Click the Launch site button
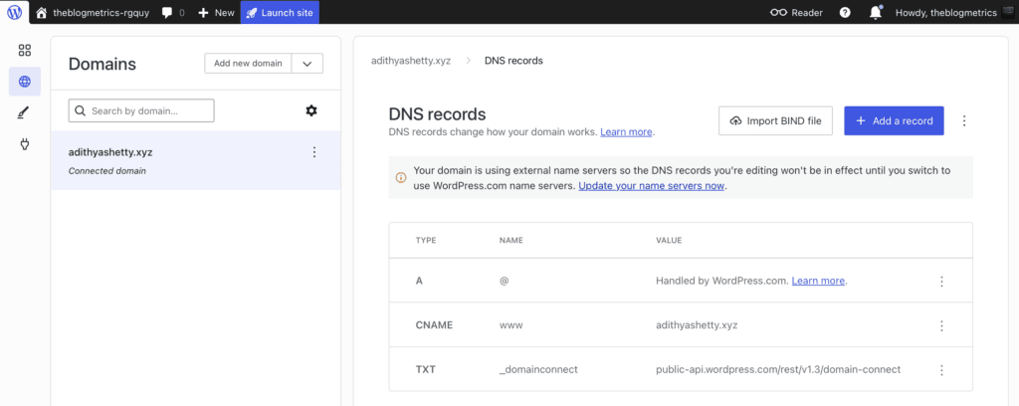The image size is (1019, 406). 280,12
